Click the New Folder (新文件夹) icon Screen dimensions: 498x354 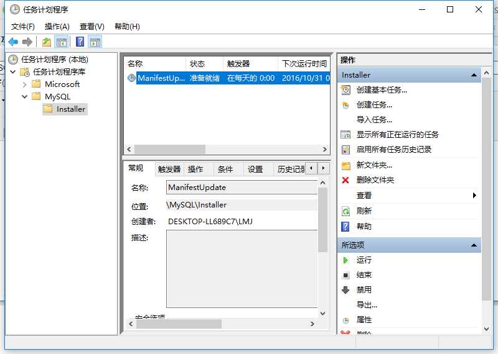(x=345, y=165)
